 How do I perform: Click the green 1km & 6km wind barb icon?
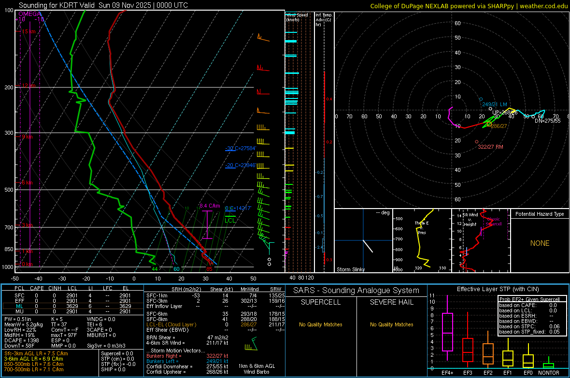(251, 344)
